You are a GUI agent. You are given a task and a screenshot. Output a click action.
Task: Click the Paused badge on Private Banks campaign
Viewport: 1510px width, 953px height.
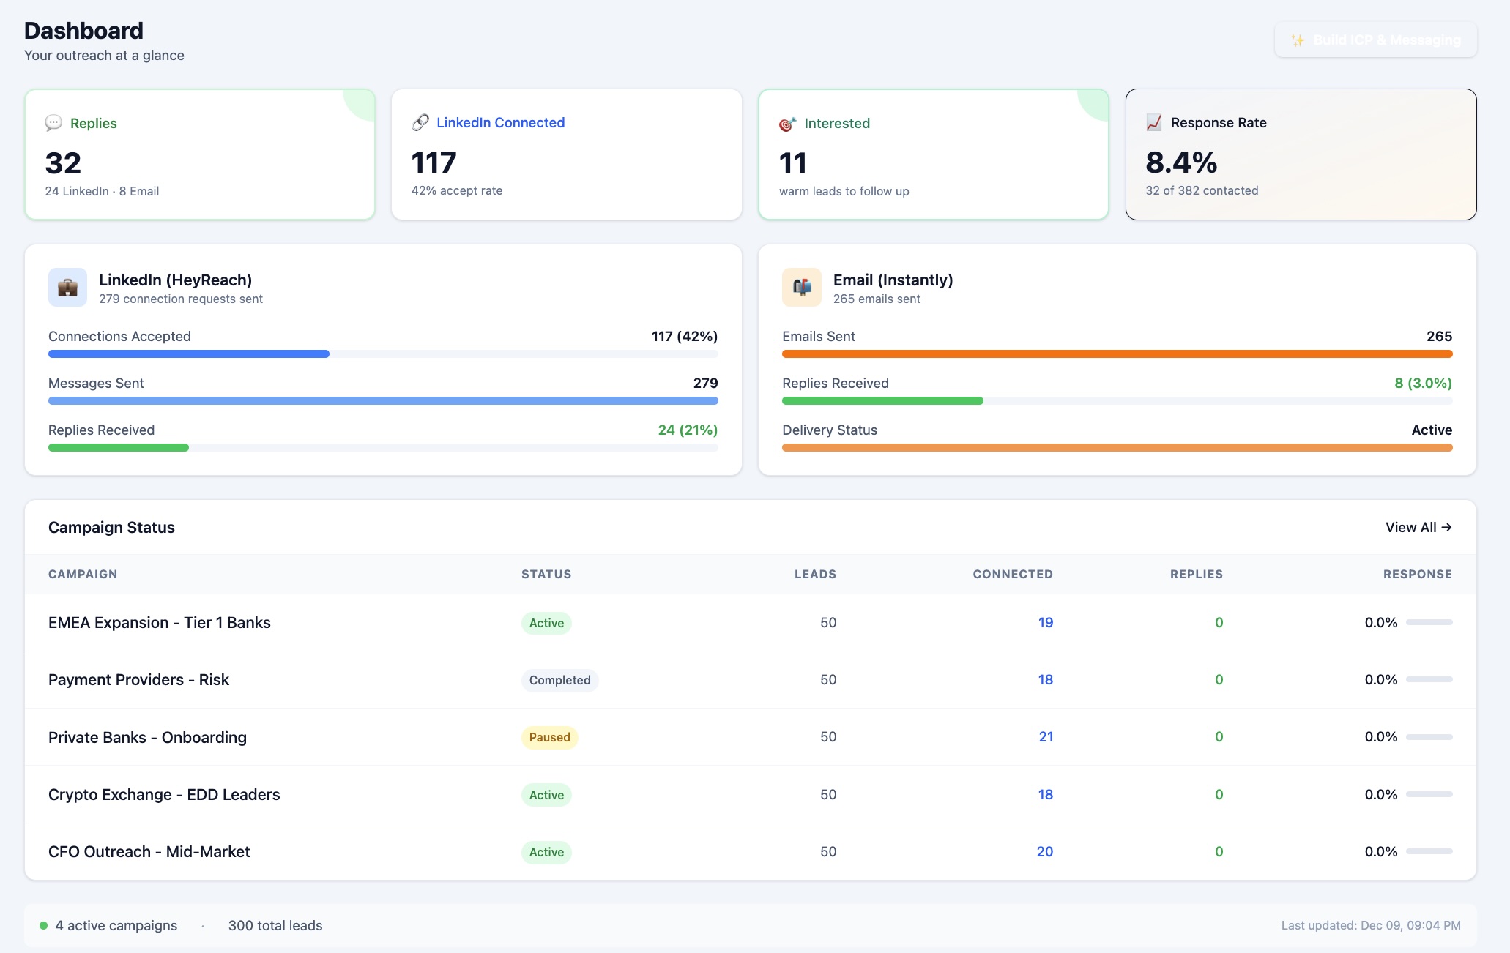(549, 737)
